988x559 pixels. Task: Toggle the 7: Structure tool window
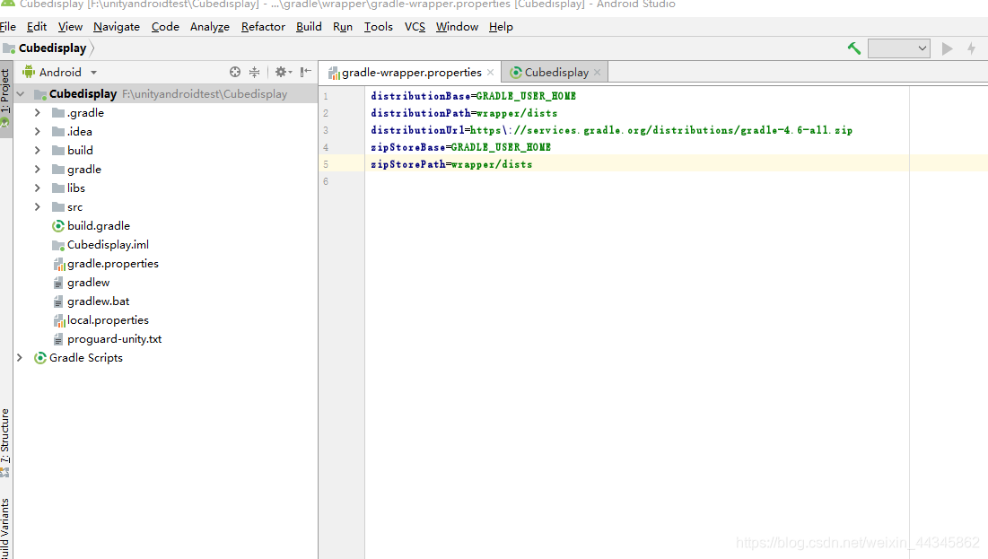tap(5, 442)
